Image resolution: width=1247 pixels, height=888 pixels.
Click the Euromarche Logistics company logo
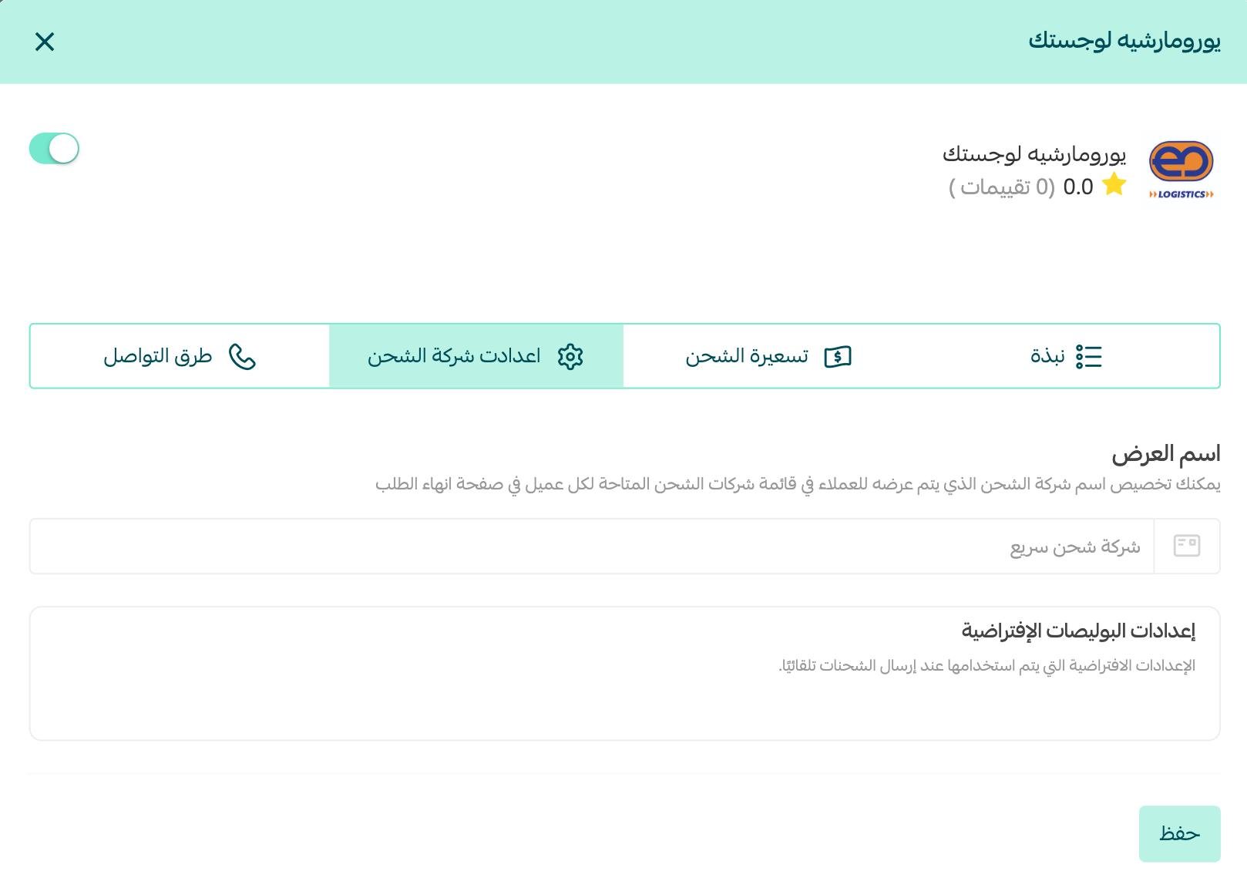1181,170
